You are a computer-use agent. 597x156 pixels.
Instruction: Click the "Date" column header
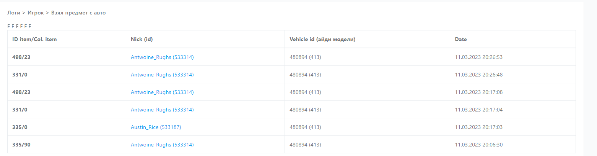(461, 40)
